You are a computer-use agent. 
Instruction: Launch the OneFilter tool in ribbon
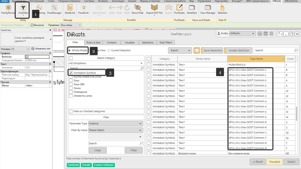[x=23, y=9]
